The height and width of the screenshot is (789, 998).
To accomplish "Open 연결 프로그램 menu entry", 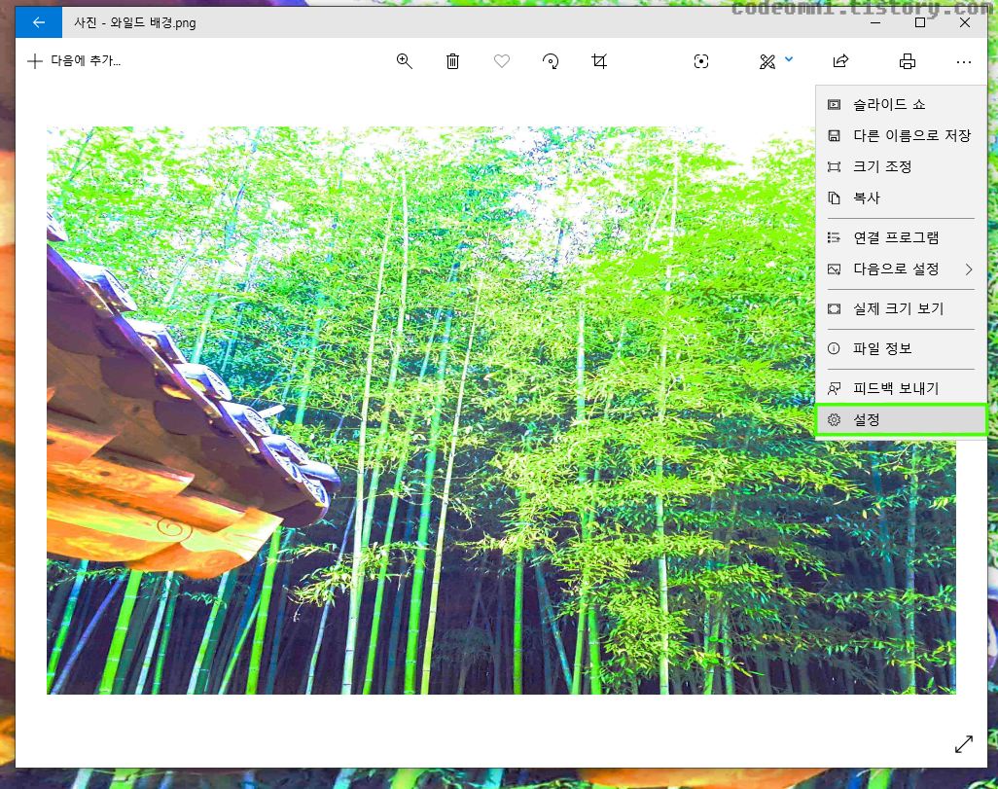I will tap(902, 237).
